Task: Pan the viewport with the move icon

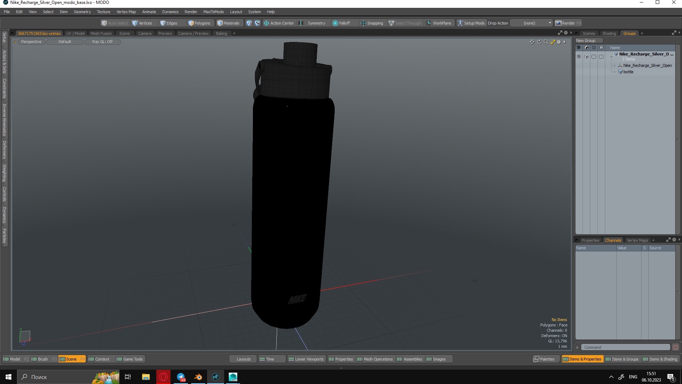Action: [x=532, y=42]
